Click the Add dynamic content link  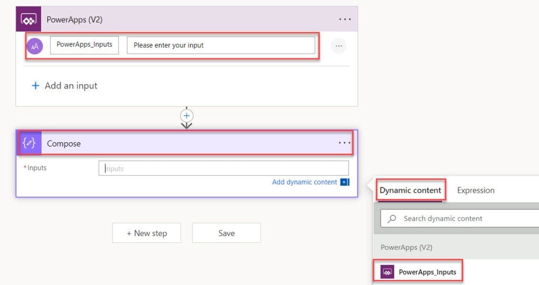pyautogui.click(x=305, y=182)
